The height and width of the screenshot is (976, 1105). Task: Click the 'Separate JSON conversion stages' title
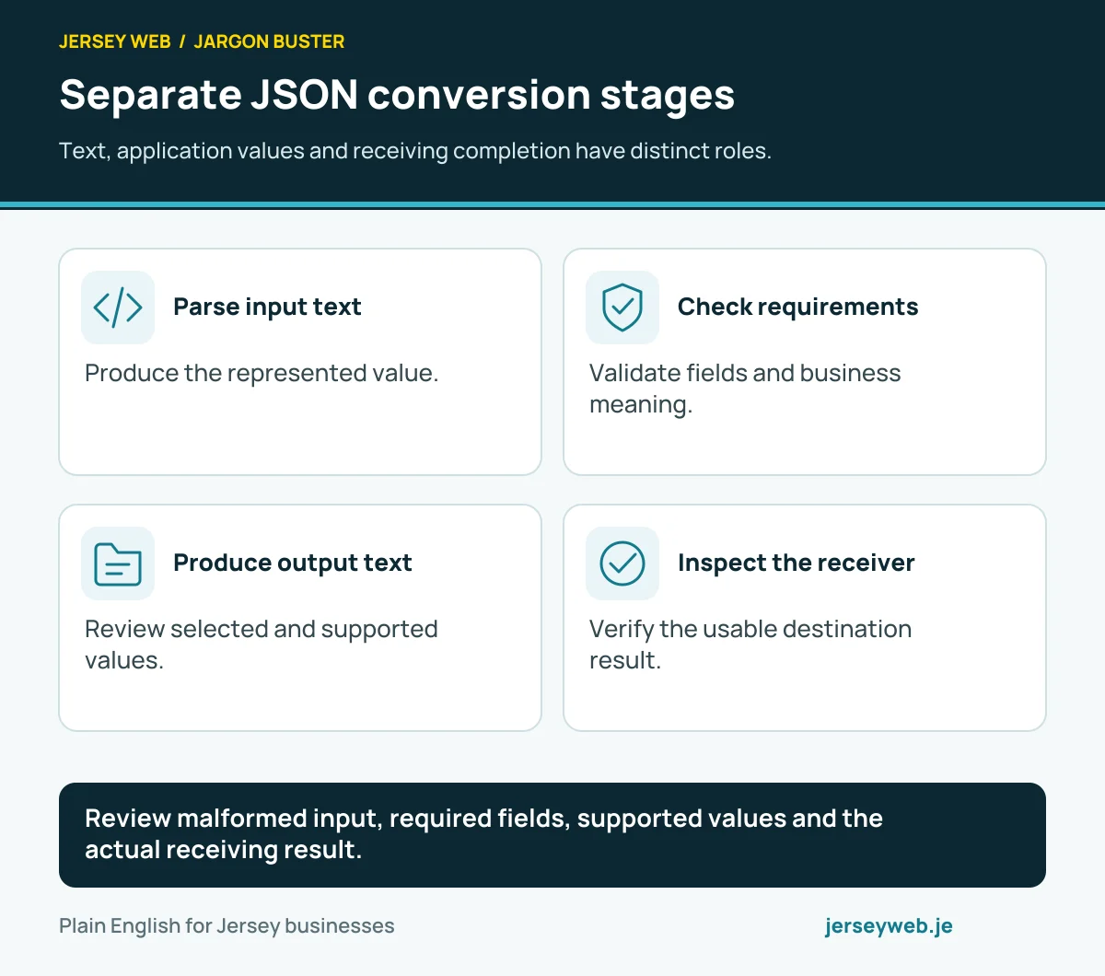click(x=397, y=95)
